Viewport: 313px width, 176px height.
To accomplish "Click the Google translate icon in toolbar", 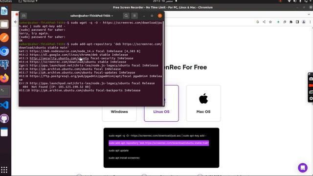I will tap(258, 22).
